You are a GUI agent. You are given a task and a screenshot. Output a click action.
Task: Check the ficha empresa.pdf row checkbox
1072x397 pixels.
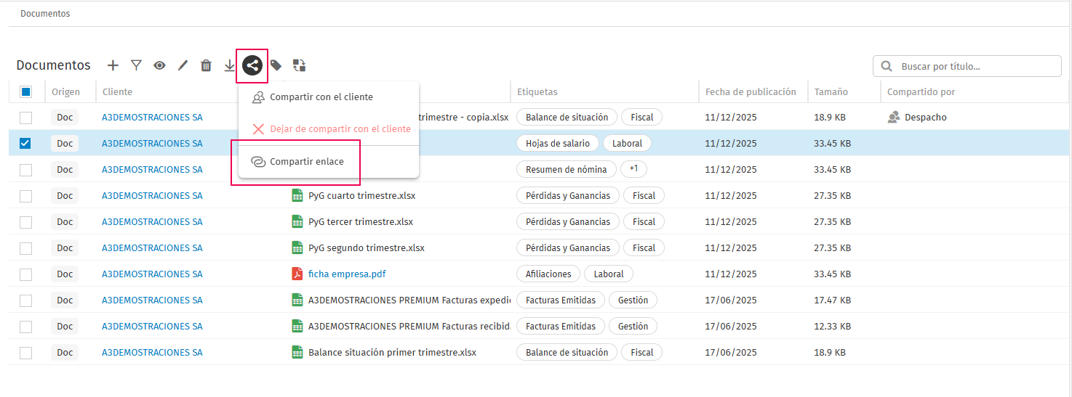[25, 274]
